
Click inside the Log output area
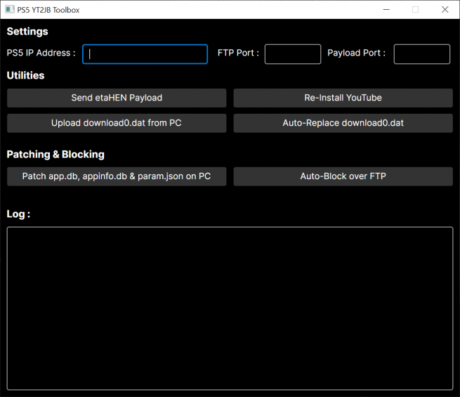[230, 308]
